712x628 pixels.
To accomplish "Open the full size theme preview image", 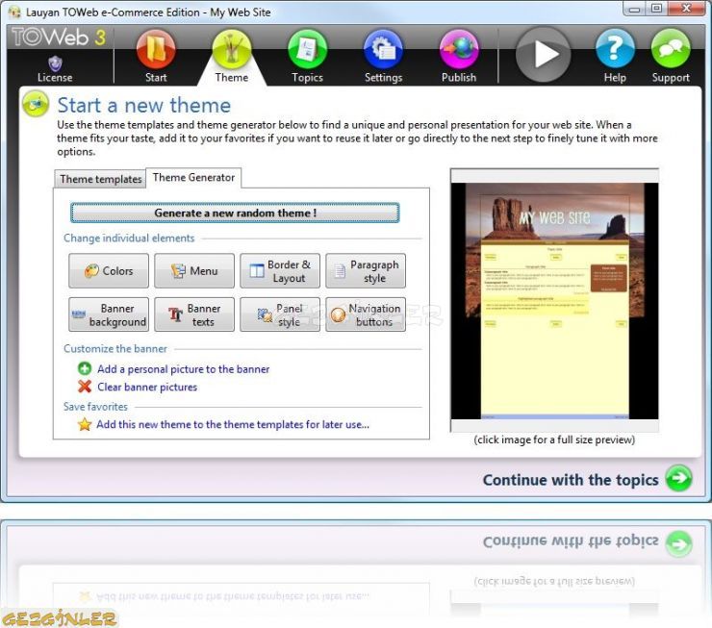I will coord(554,300).
